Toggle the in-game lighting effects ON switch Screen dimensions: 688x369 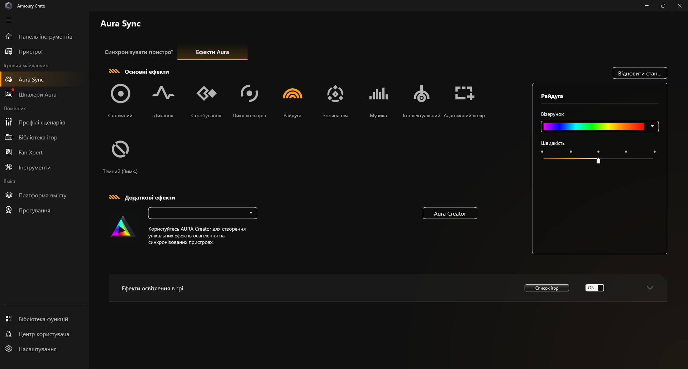coord(595,288)
